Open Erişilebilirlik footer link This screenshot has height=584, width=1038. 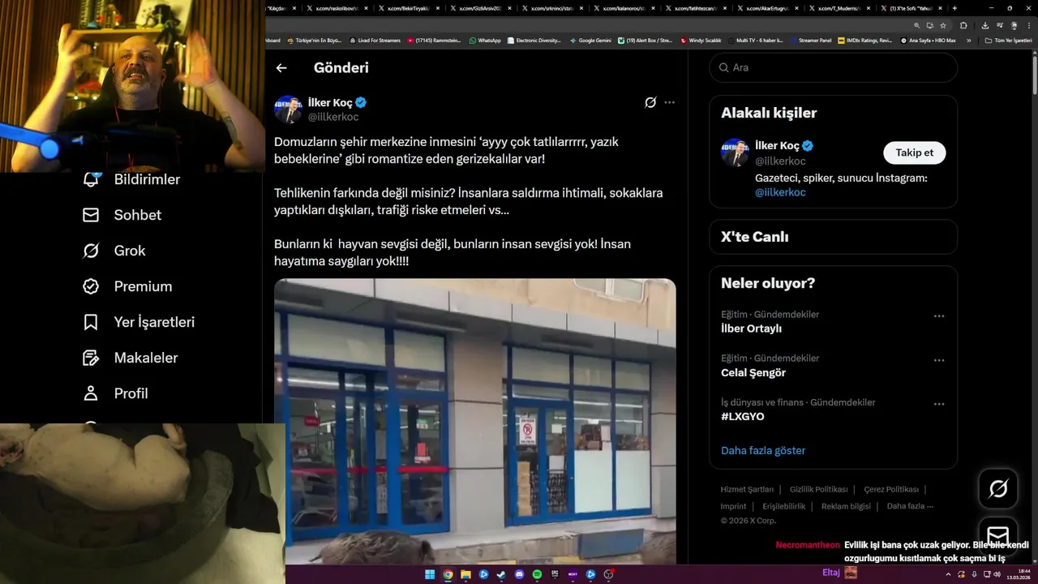click(784, 506)
